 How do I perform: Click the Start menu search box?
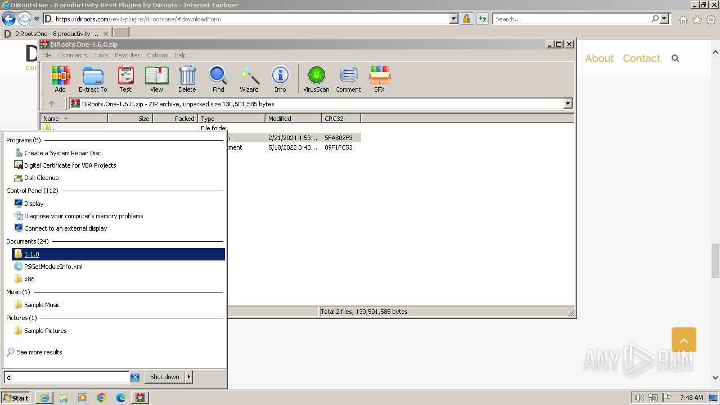[67, 377]
